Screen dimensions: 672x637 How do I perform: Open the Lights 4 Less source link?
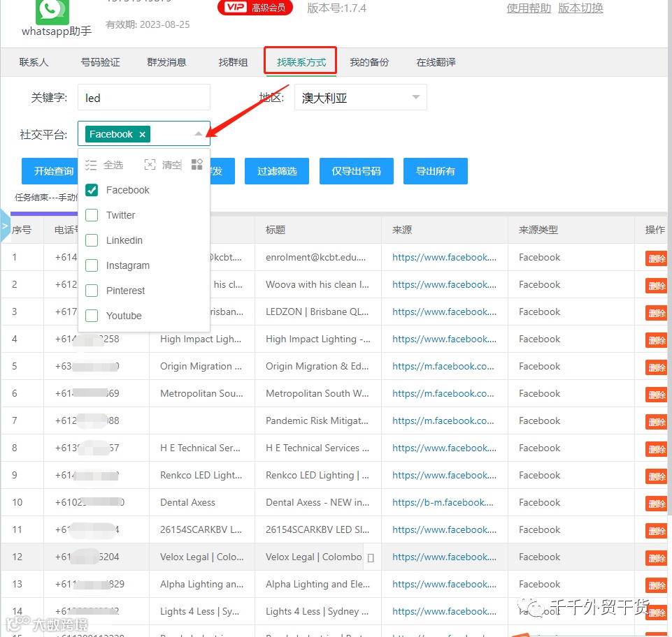click(444, 611)
